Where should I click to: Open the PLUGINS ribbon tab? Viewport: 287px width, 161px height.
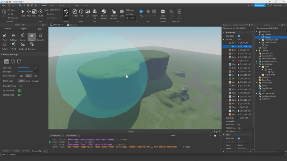tap(85, 6)
